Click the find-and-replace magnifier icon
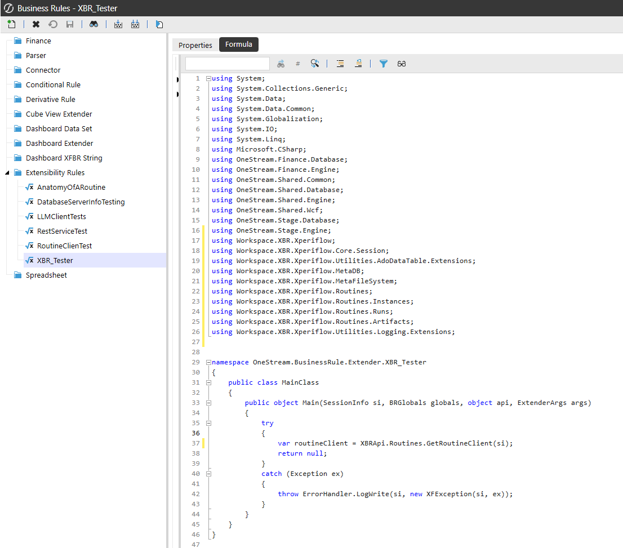Image resolution: width=623 pixels, height=548 pixels. pyautogui.click(x=315, y=64)
